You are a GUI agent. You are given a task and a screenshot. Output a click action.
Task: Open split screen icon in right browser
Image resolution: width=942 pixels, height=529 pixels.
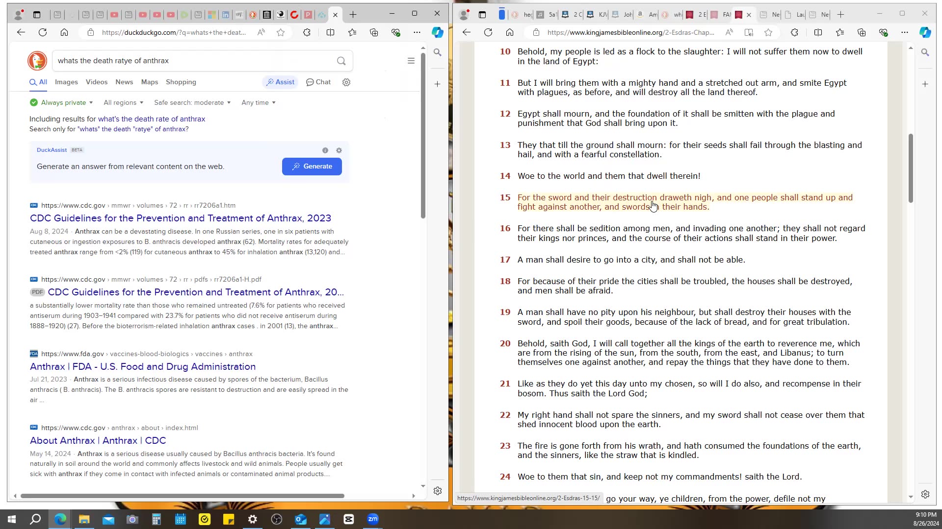(x=818, y=32)
